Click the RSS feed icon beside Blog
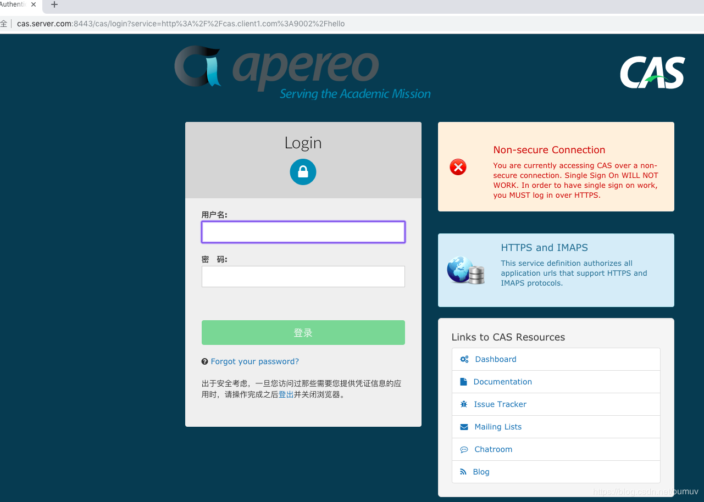This screenshot has width=704, height=502. click(463, 472)
